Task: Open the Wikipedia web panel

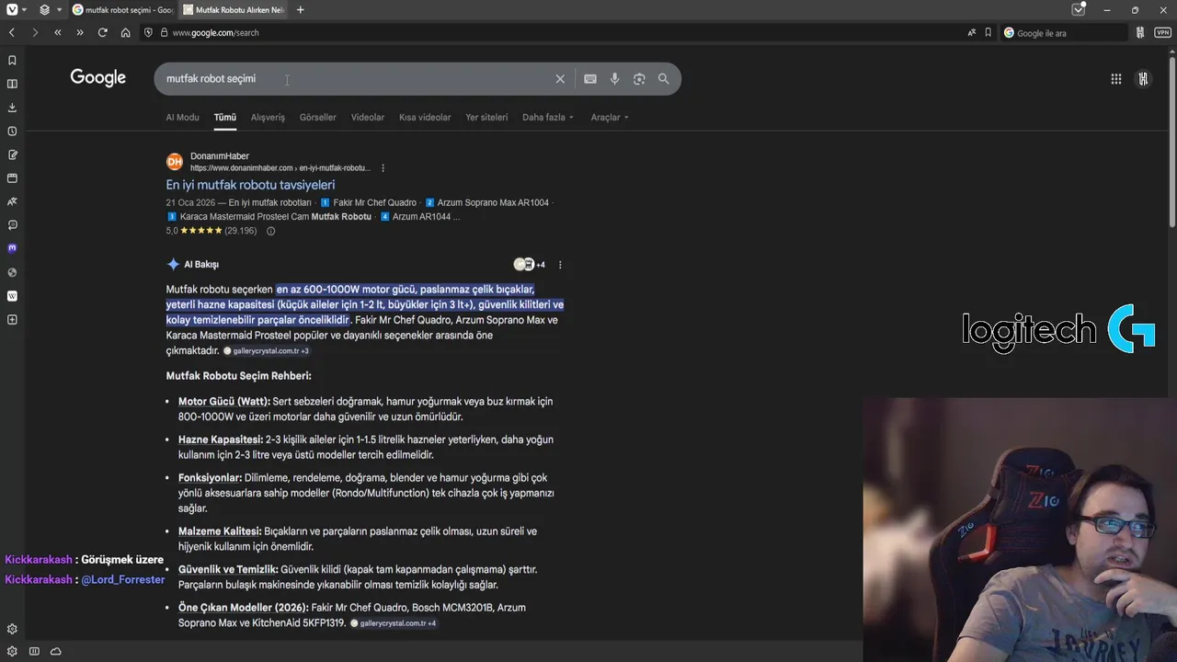Action: 12,296
